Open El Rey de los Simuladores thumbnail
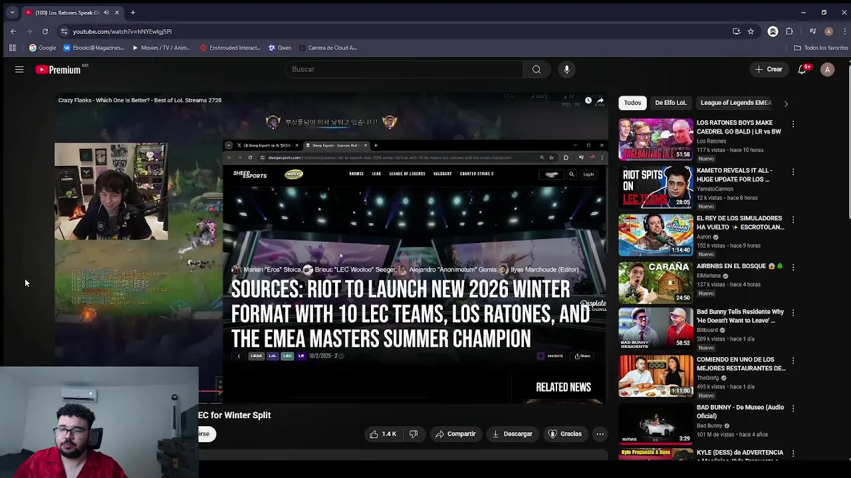The height and width of the screenshot is (478, 851). click(656, 235)
